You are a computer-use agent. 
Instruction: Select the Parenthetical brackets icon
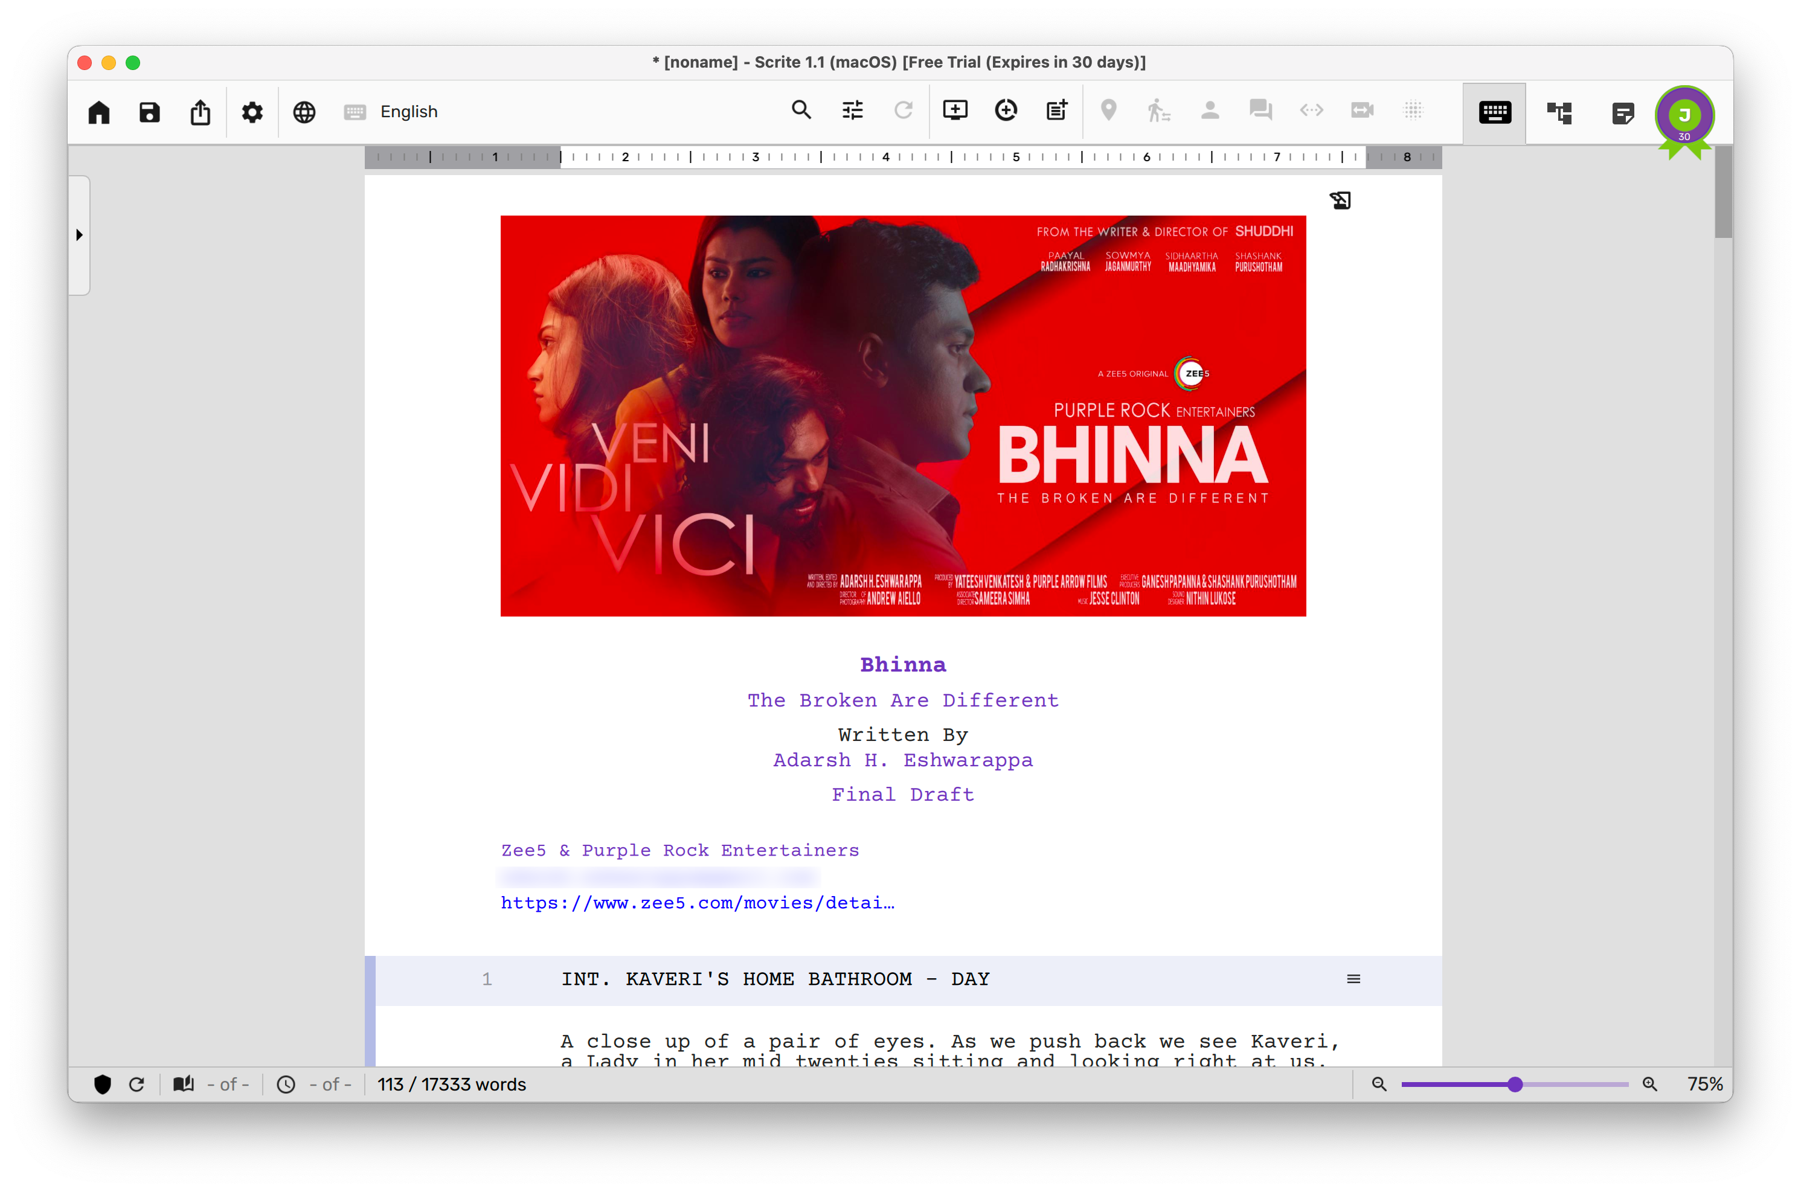tap(1311, 111)
